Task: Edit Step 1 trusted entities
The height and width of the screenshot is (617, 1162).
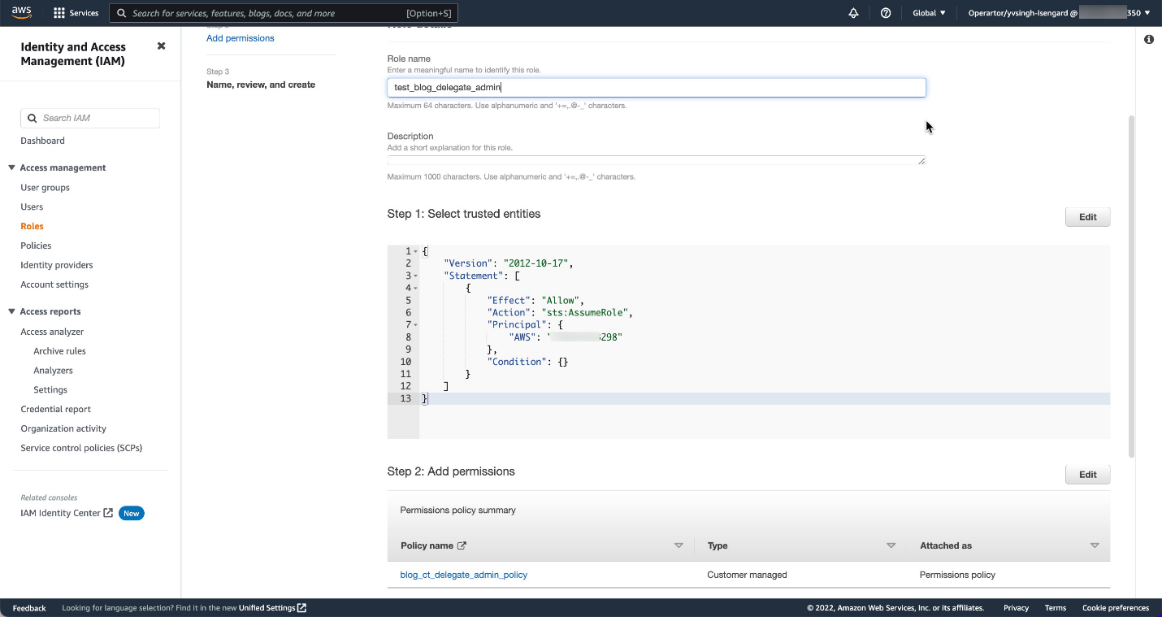Action: (x=1087, y=217)
